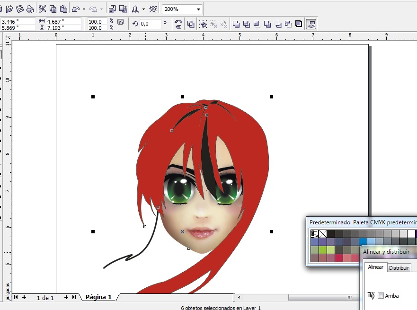Click the Intersect shapes icon
Image resolution: width=417 pixels, height=310 pixels.
(257, 24)
